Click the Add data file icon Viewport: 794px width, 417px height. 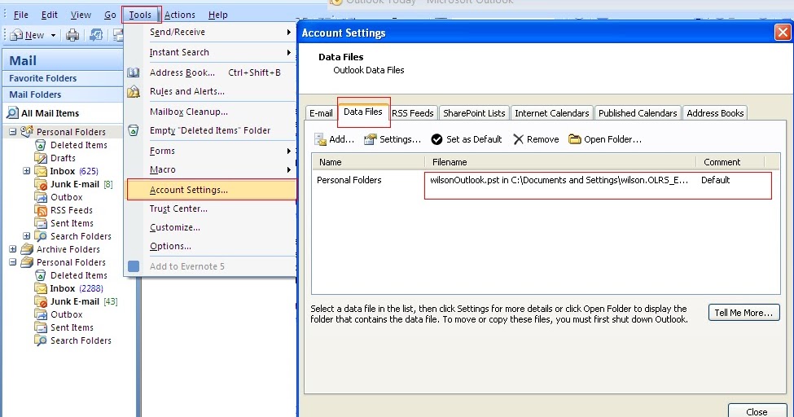320,139
